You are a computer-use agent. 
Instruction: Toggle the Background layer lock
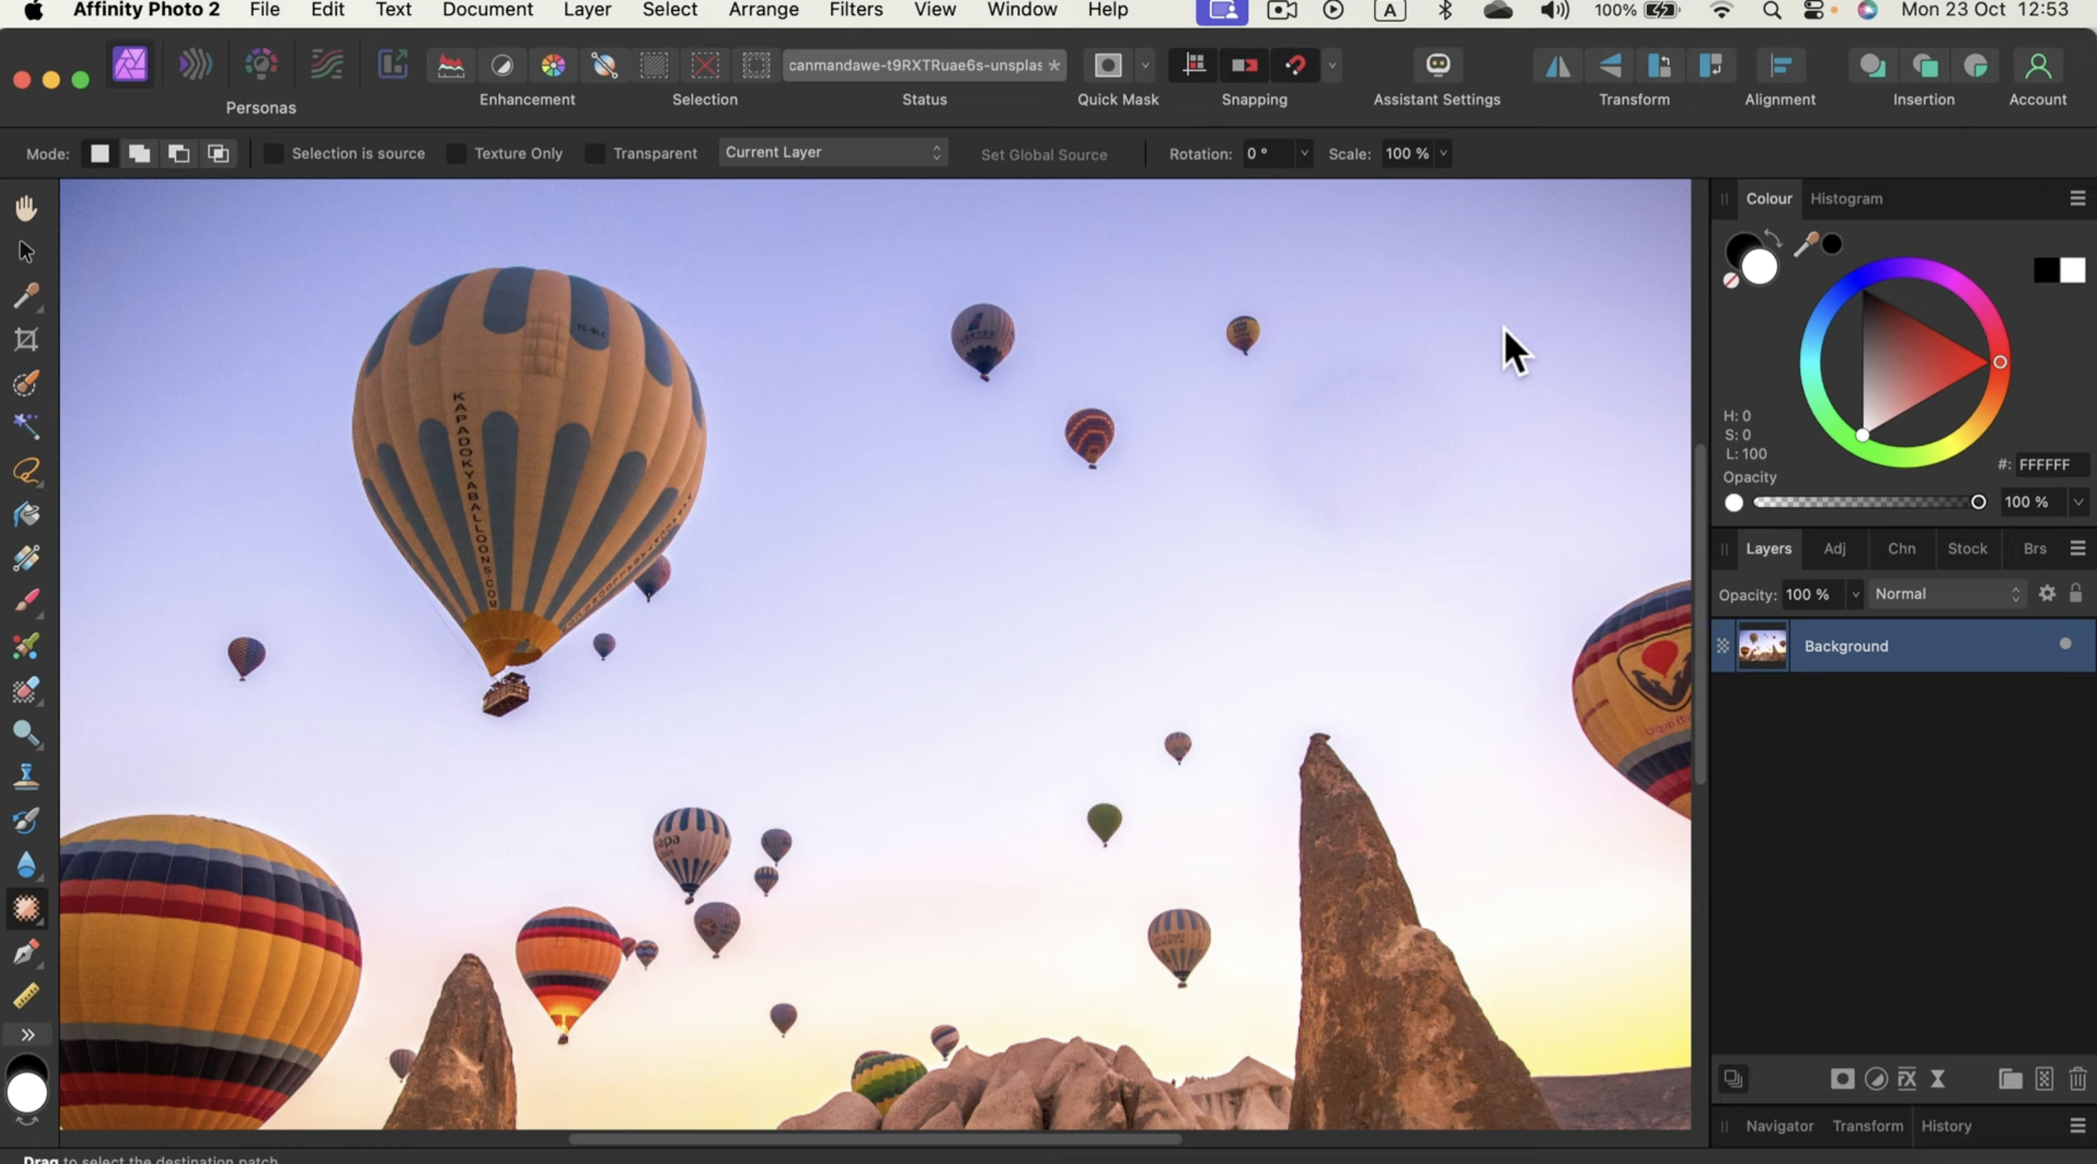coord(2076,594)
